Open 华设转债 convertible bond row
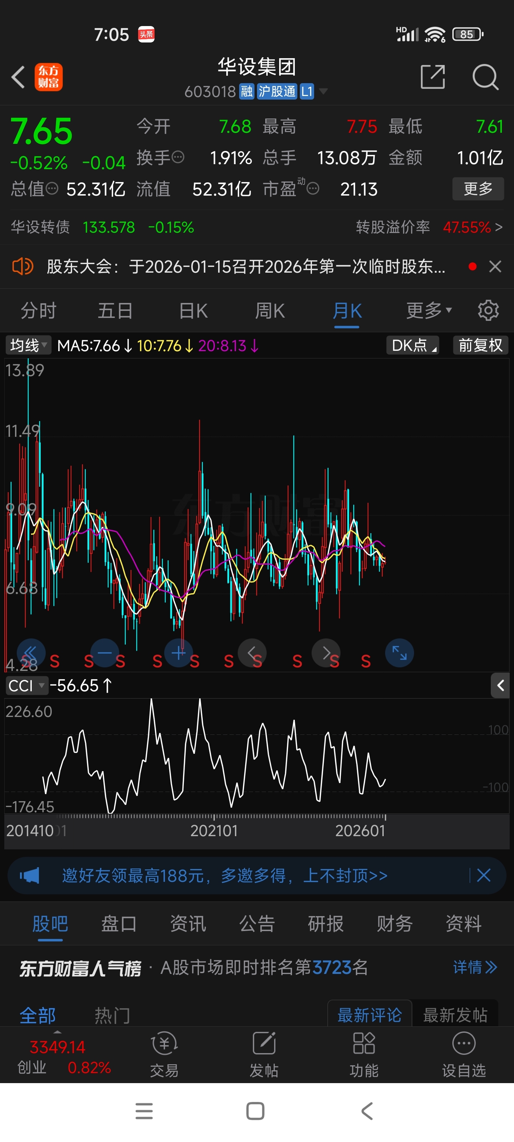This screenshot has height=1142, width=514. [102, 227]
